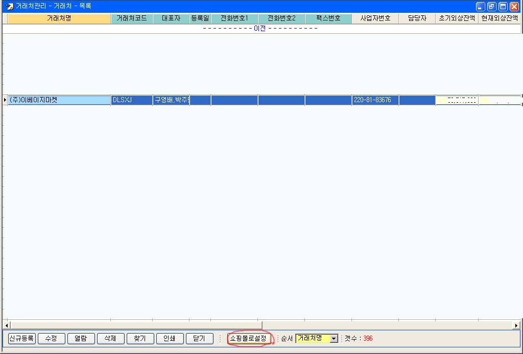523x354 pixels.
Task: Expand the 순서 sort order dropdown
Action: (x=334, y=339)
